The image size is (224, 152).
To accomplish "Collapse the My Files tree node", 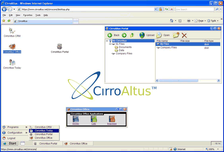I will coord(110,44).
